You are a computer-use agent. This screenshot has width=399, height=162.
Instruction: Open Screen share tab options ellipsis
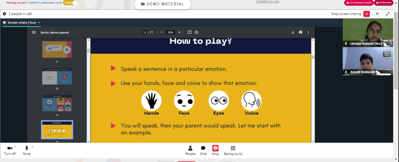pyautogui.click(x=39, y=23)
